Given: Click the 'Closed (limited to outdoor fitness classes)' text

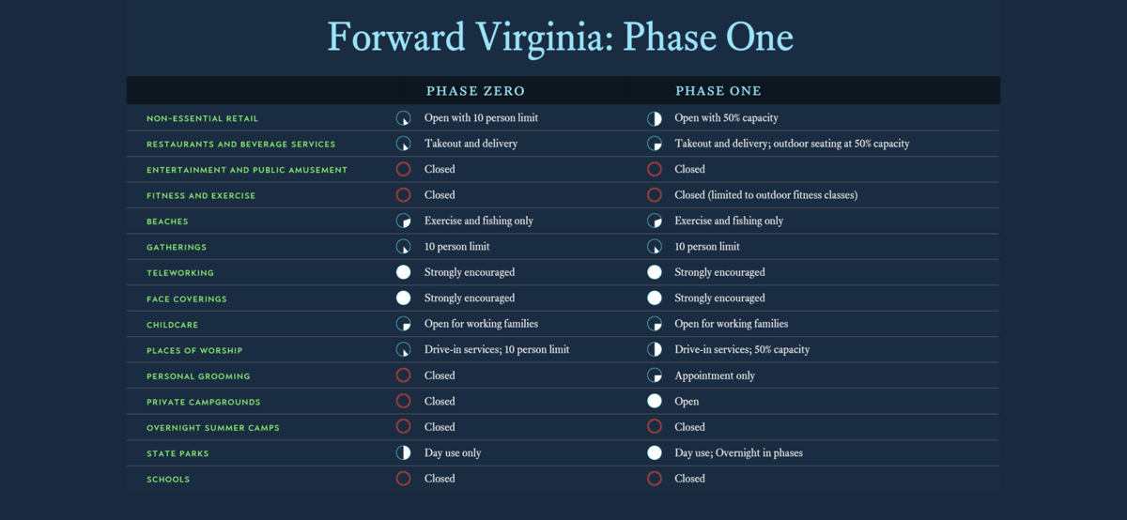Looking at the screenshot, I should tap(765, 195).
